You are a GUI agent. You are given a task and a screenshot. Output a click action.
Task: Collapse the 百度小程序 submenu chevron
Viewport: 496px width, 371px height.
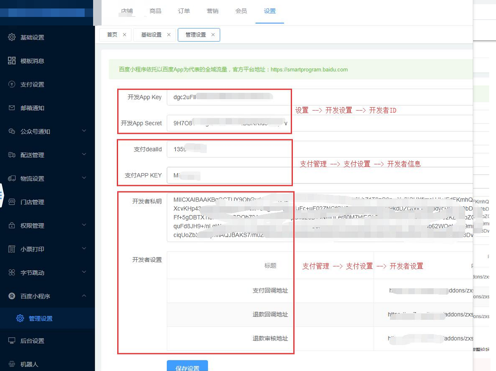(84, 296)
